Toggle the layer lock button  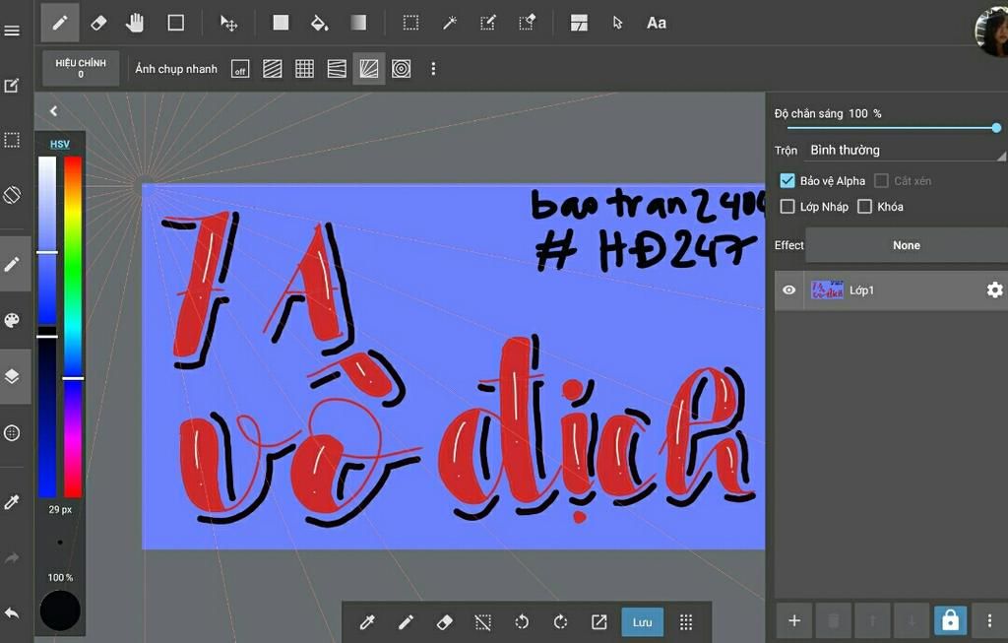click(950, 620)
